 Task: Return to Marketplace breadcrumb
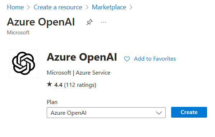coord(109,7)
